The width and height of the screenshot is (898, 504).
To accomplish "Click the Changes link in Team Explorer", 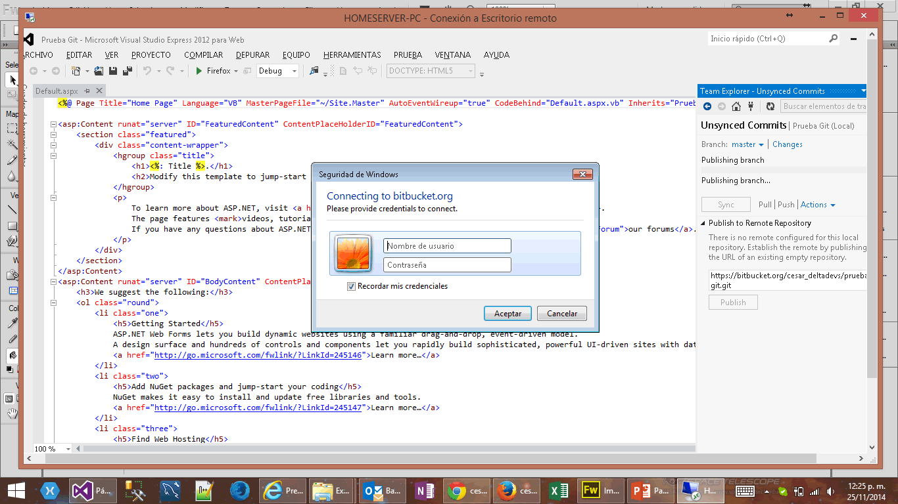I will (x=788, y=144).
